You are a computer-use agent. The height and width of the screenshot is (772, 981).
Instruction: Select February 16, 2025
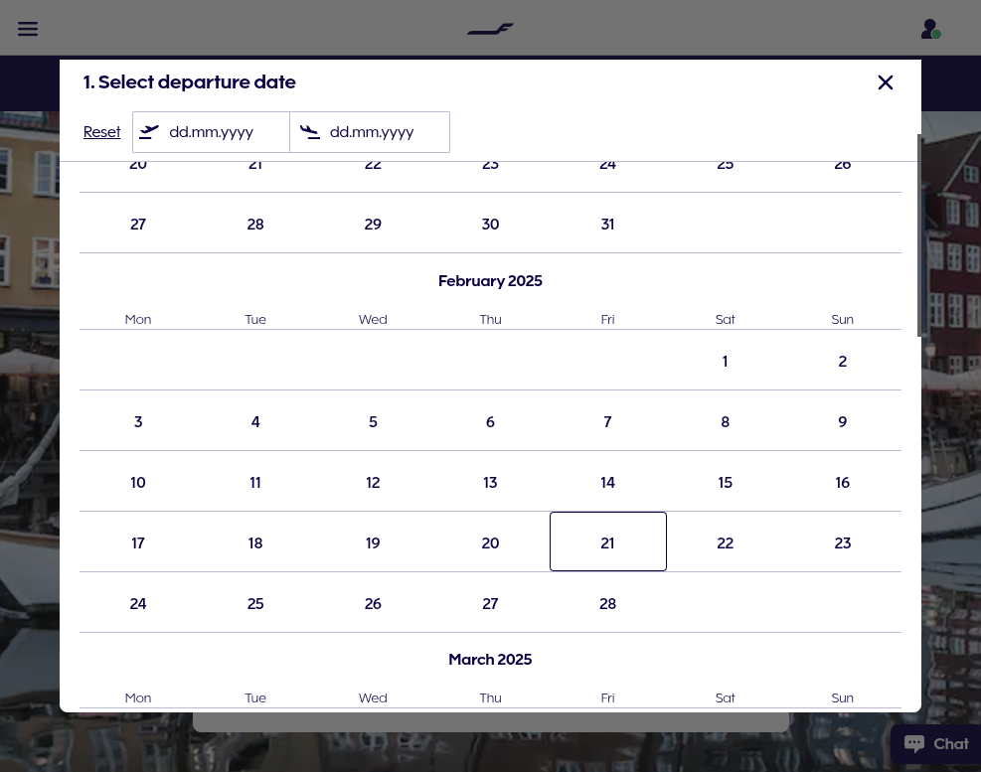[x=843, y=482]
